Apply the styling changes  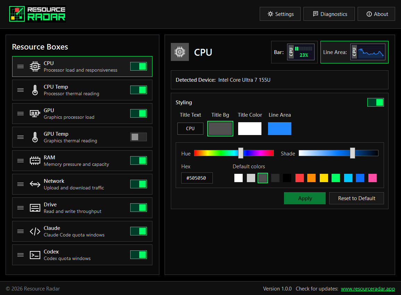pos(305,198)
